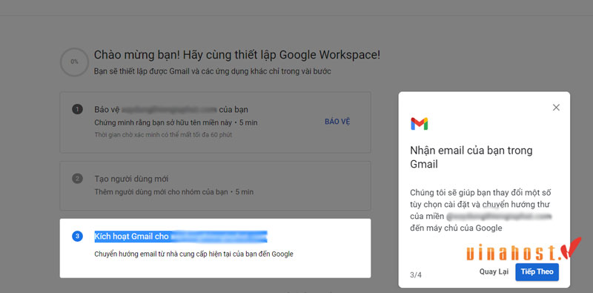593x293 pixels.
Task: Go back with Quay Lại
Action: [x=494, y=271]
